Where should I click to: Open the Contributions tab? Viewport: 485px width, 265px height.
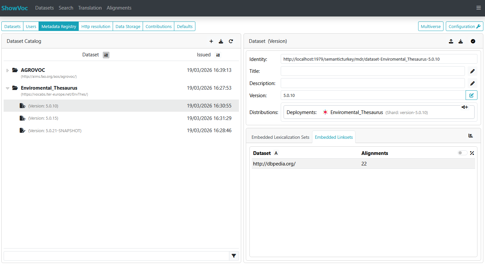(x=158, y=26)
